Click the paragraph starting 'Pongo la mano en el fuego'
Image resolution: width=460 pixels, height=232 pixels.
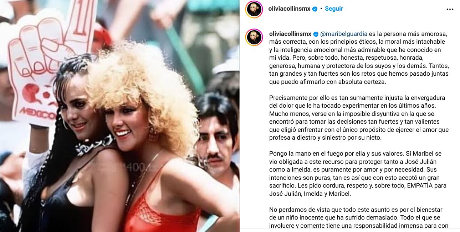(358, 173)
